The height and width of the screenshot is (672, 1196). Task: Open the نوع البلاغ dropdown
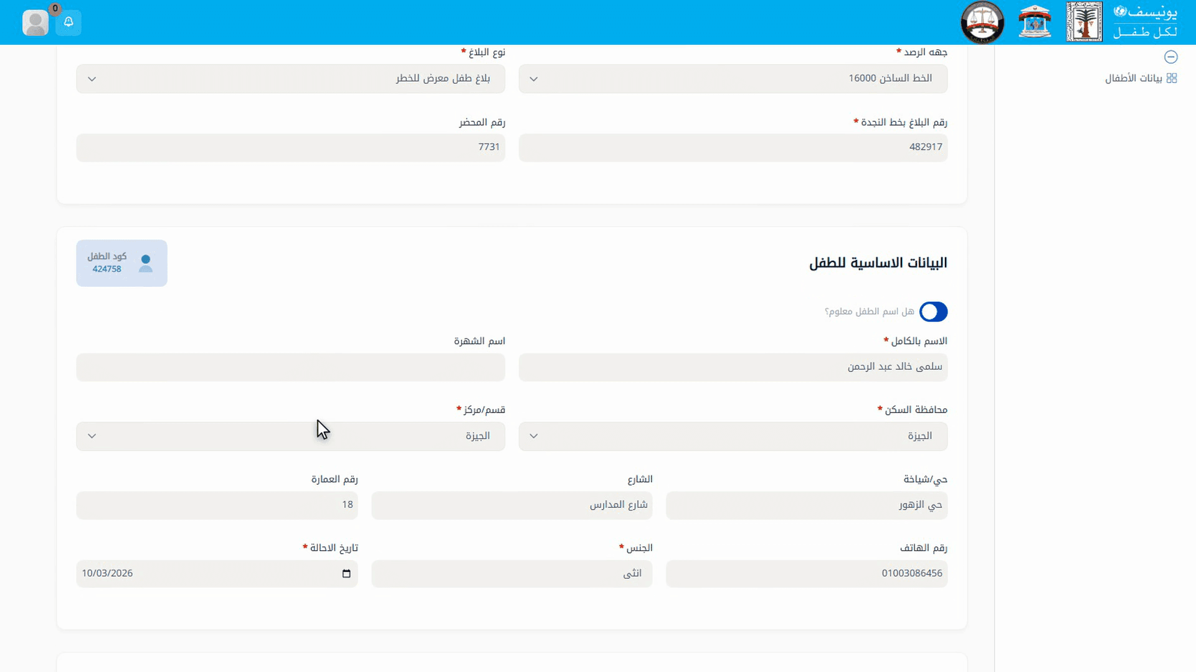(291, 79)
